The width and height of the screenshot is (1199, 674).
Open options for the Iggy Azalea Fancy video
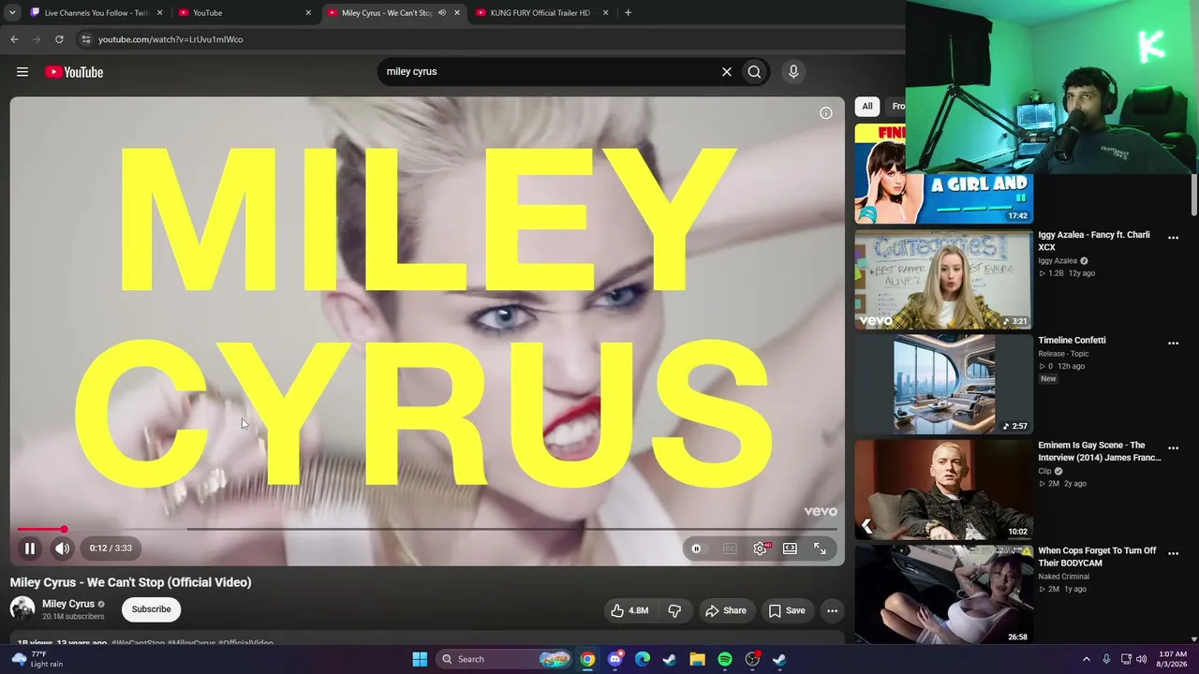point(1173,238)
